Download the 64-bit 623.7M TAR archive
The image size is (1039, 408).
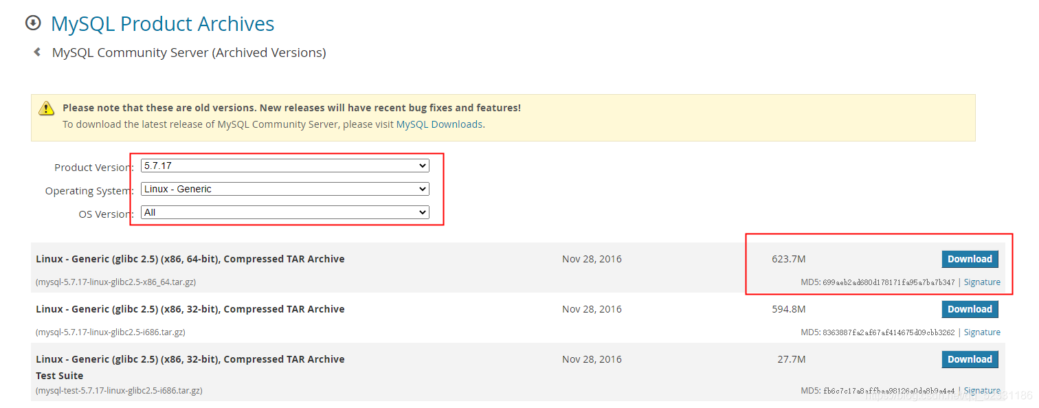[970, 259]
